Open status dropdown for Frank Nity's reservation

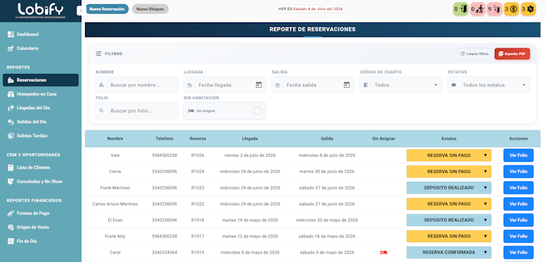tap(449, 237)
